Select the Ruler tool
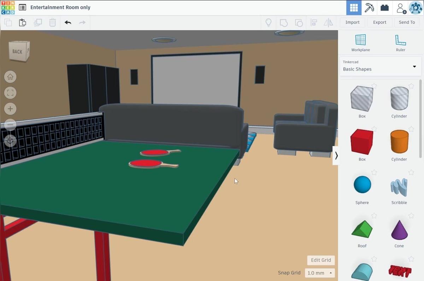This screenshot has height=281, width=424. pos(400,43)
